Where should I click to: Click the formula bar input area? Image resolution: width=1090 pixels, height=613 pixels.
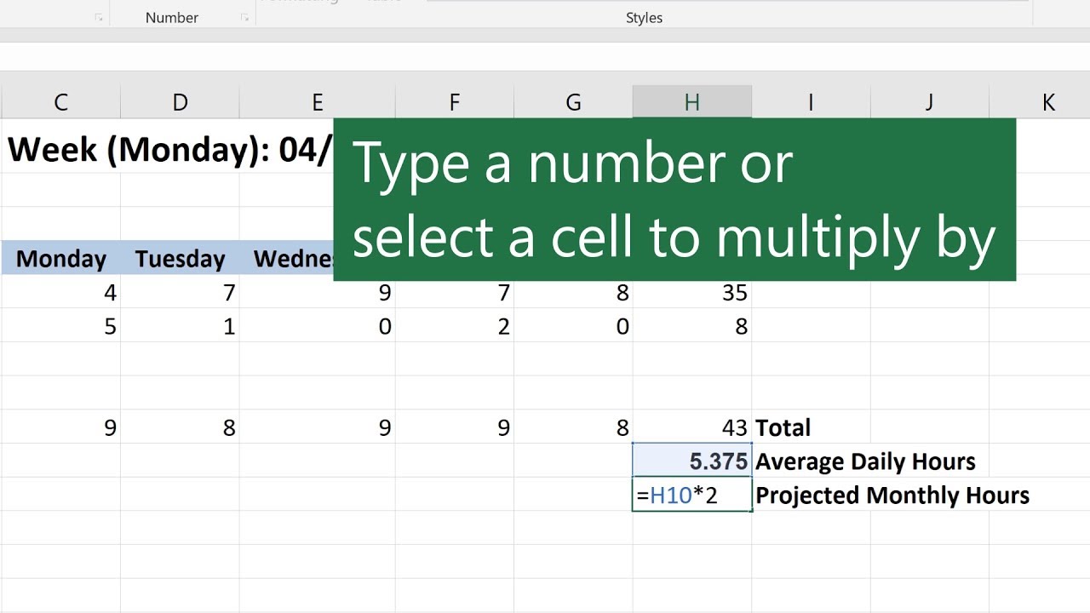point(545,56)
